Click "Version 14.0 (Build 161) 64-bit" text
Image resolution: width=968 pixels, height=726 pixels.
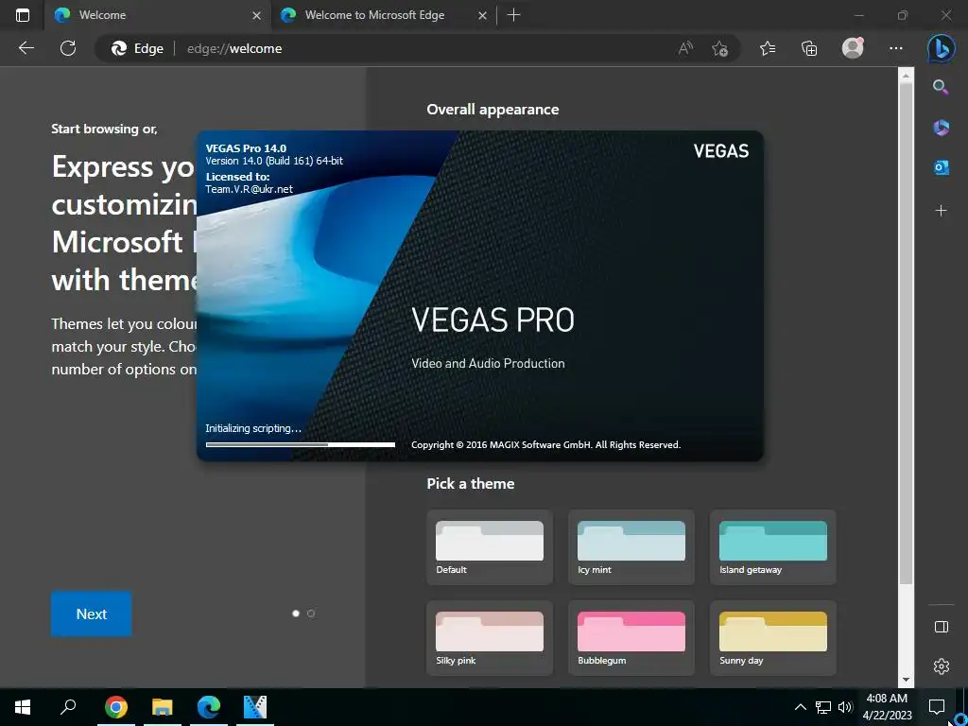pos(274,161)
